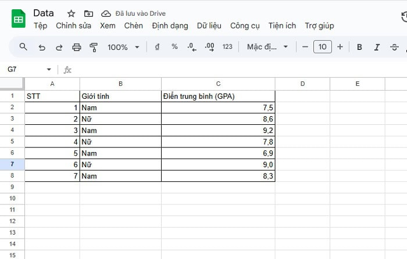Click the Google Sheets home logo
The height and width of the screenshot is (259, 407).
[18, 19]
